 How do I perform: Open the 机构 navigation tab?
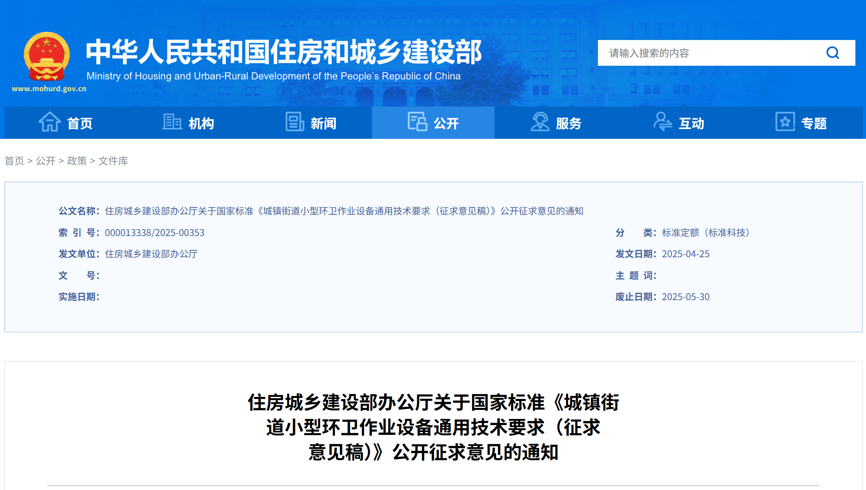point(188,122)
